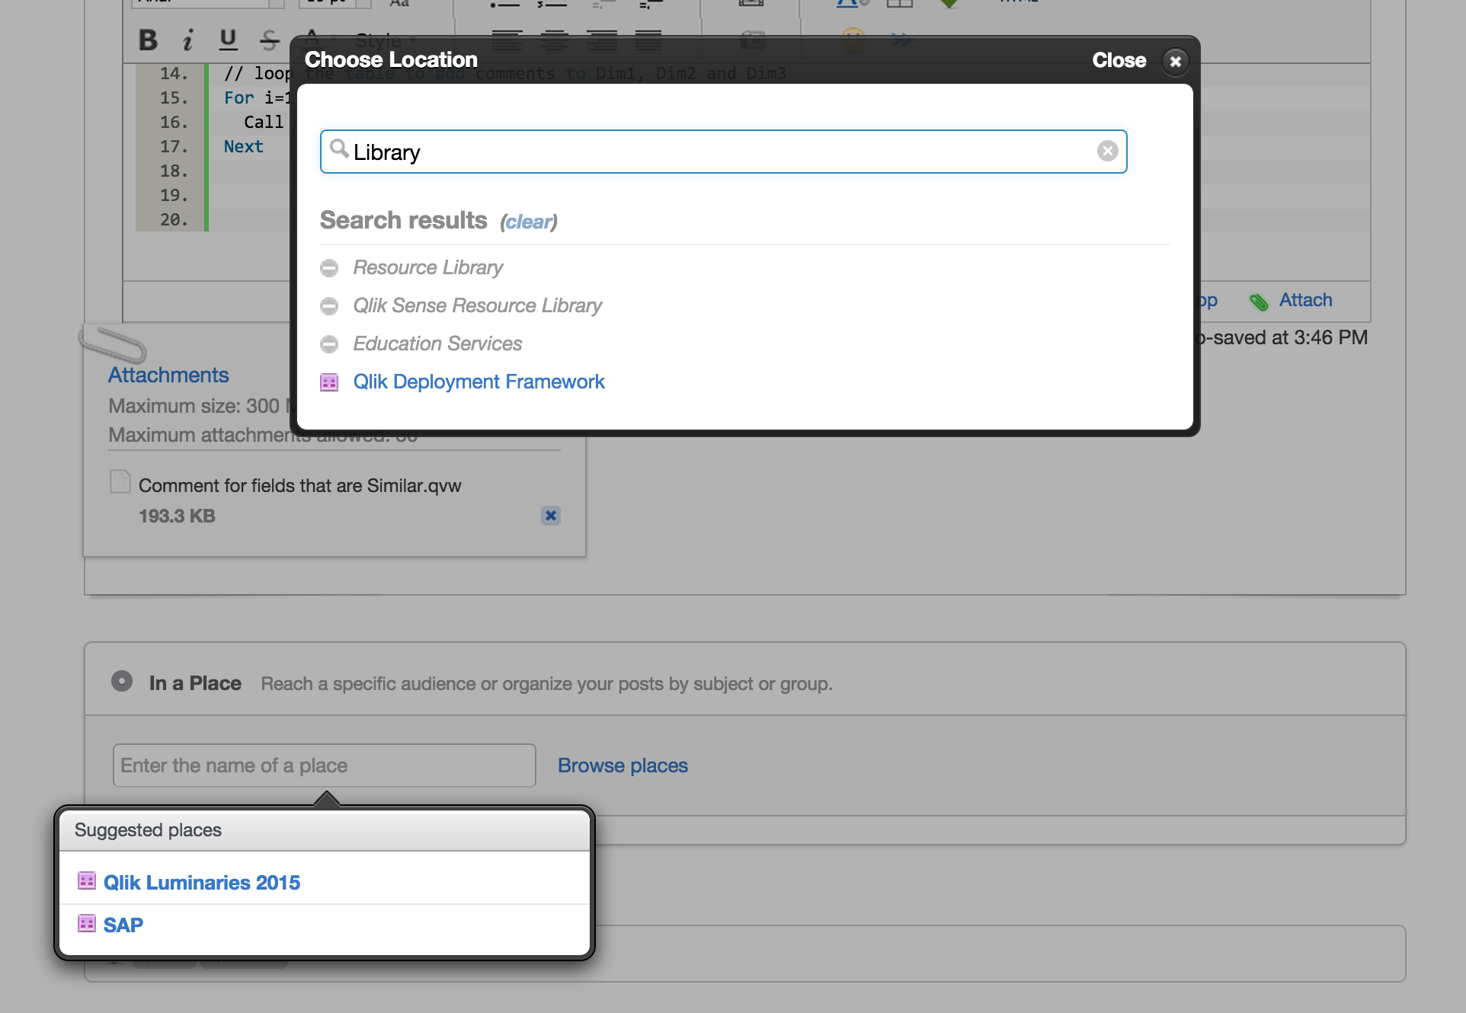This screenshot has width=1466, height=1013.
Task: Underline text using the U icon
Action: (x=228, y=40)
